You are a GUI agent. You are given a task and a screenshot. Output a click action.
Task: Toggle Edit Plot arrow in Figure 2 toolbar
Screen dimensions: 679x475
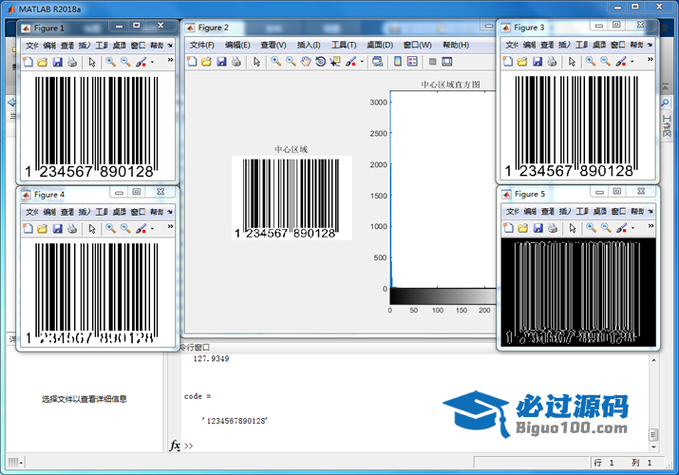[256, 62]
